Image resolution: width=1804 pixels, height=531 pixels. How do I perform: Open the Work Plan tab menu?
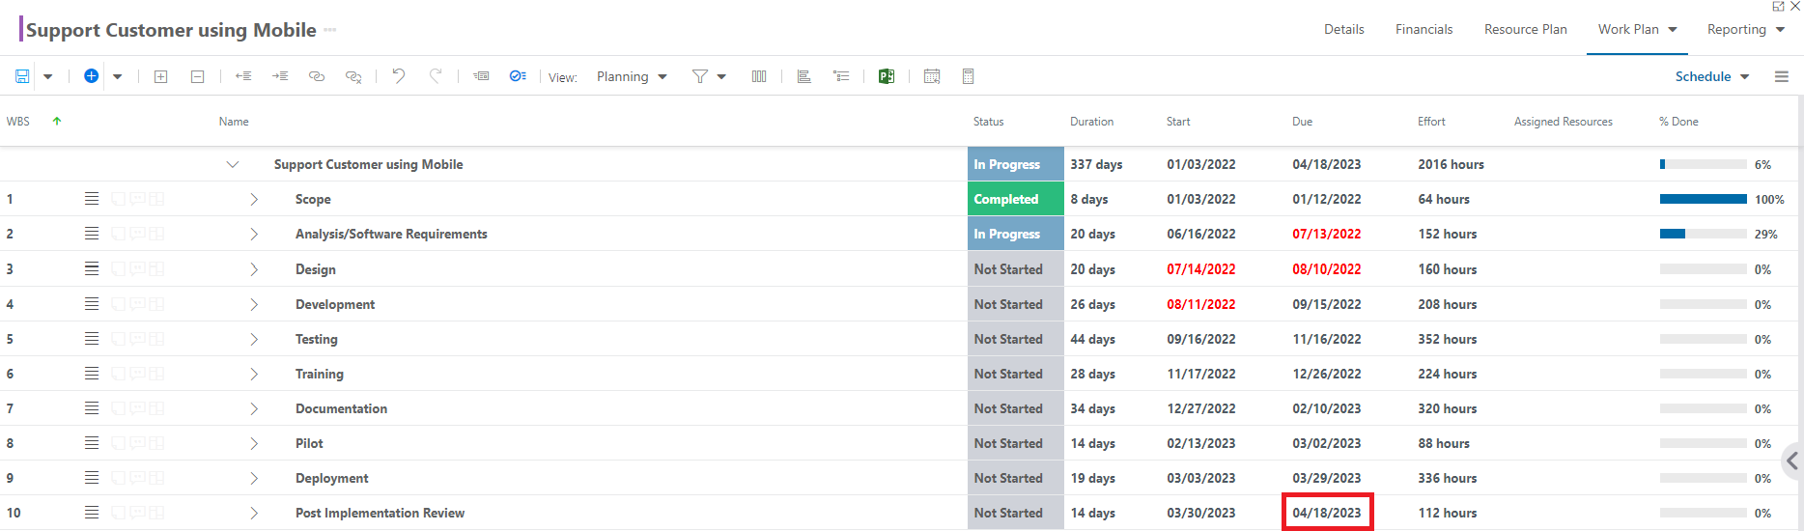tap(1637, 30)
